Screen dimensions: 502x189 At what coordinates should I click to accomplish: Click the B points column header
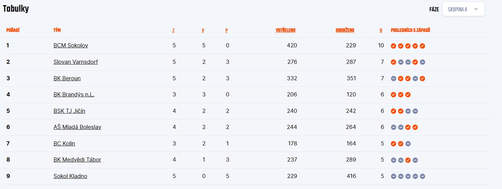[381, 31]
